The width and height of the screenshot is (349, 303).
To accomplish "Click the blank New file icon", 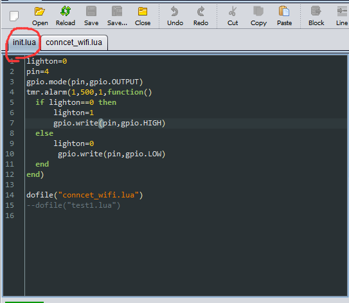I will click(14, 16).
